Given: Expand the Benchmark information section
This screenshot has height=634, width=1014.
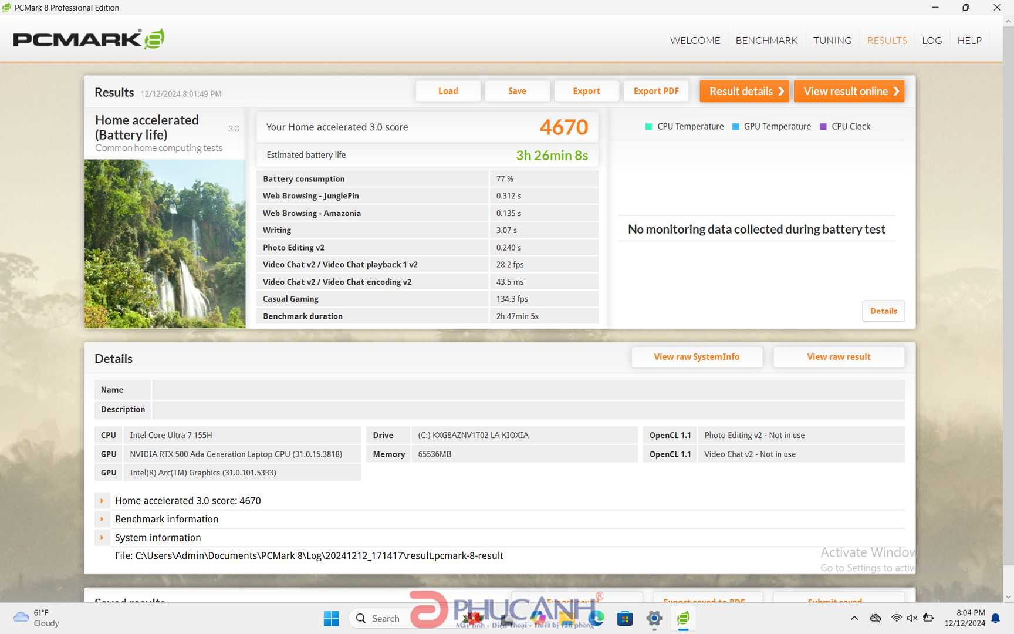Looking at the screenshot, I should (x=102, y=519).
